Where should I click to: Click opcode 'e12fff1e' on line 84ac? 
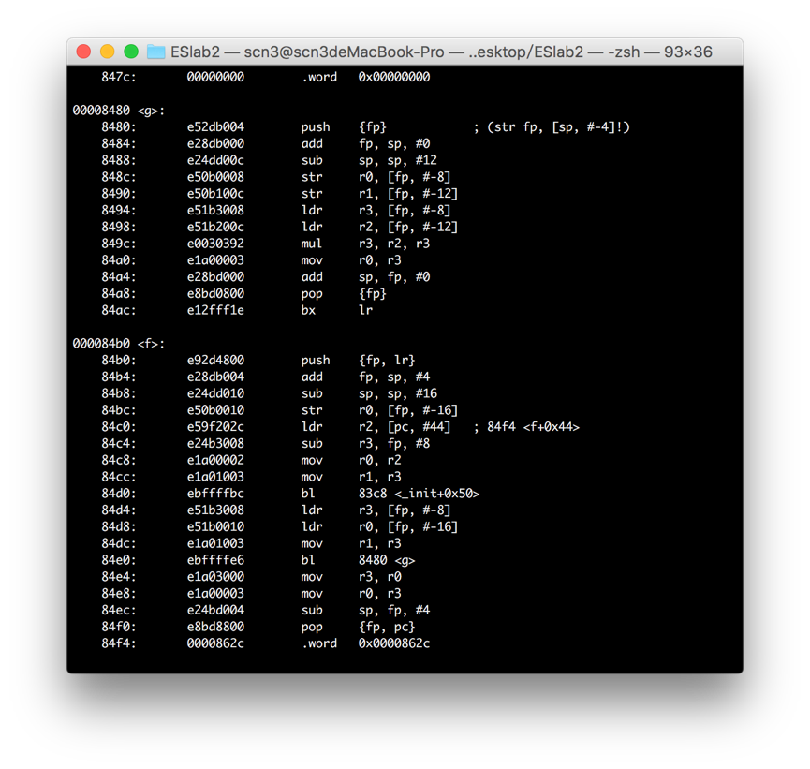(215, 310)
